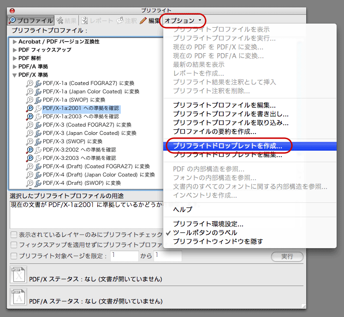Choose プリフライトドロップレットを作成 menu item
344x317 pixels.
click(227, 146)
